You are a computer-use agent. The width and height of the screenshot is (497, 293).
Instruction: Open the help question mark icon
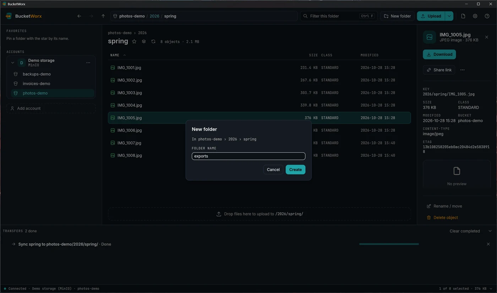487,16
